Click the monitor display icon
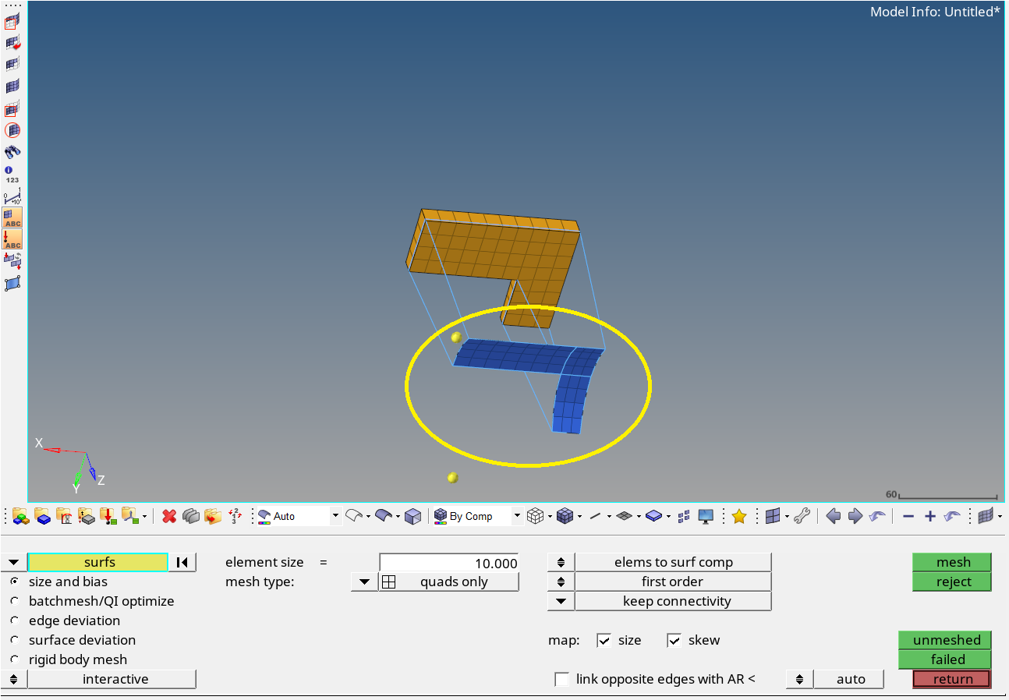 point(706,516)
